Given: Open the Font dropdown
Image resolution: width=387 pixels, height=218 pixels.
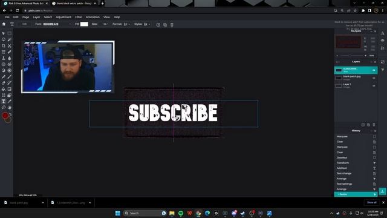Looking at the screenshot, I should [57, 24].
